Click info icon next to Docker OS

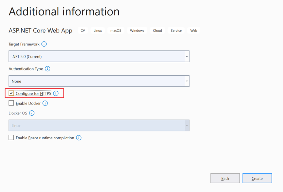[x=32, y=113]
